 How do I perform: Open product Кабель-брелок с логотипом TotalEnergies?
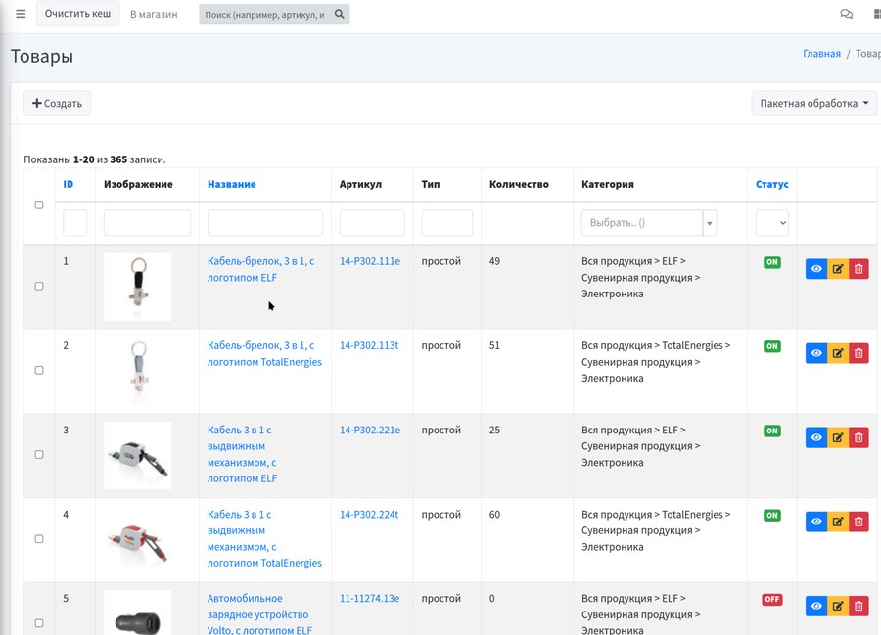(x=264, y=354)
